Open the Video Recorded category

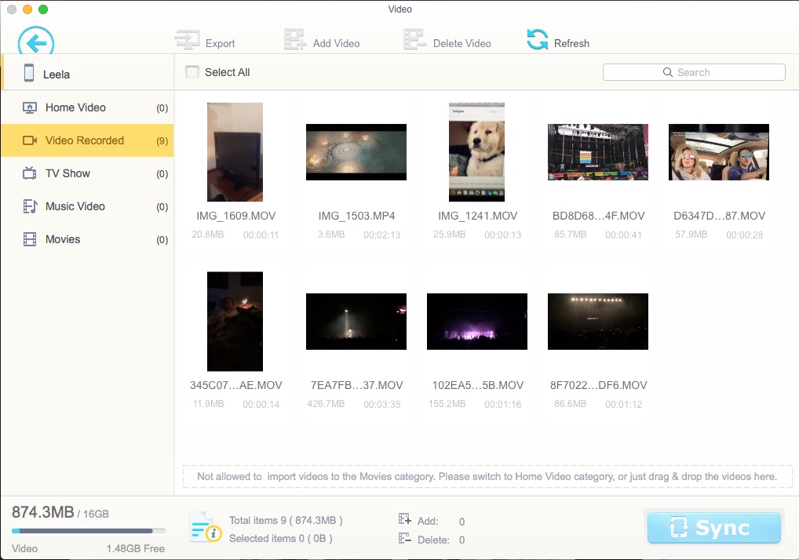pos(87,140)
